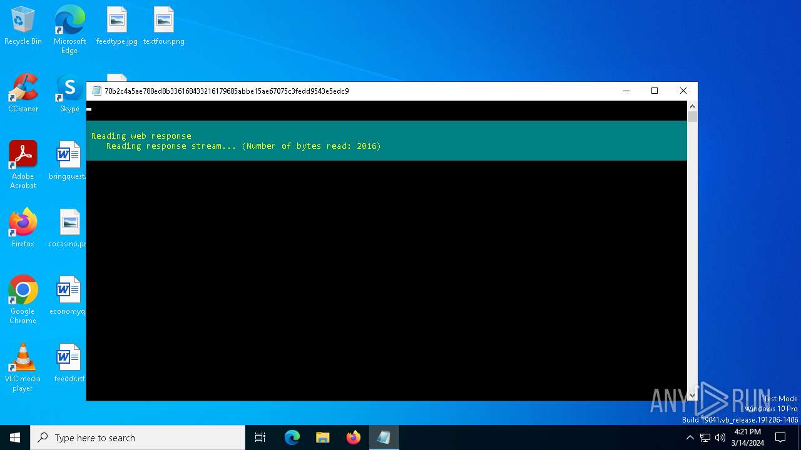Click the console window's title bar icon
801x450 pixels.
click(x=96, y=91)
